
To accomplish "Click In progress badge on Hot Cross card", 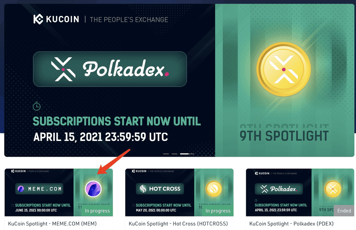I will tap(218, 211).
